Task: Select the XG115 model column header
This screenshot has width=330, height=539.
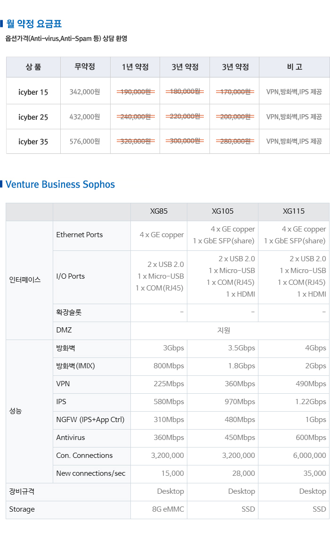Action: [294, 211]
